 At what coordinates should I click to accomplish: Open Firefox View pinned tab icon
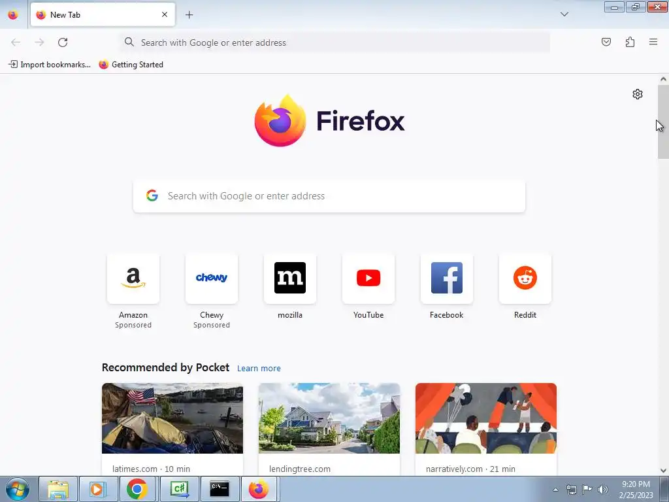coord(13,14)
